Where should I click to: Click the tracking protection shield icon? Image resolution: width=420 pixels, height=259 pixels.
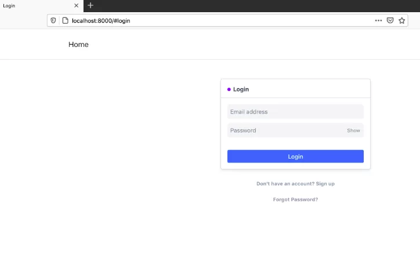53,21
